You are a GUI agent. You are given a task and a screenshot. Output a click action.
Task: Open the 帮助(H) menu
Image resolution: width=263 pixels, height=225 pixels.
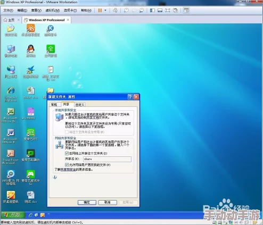click(x=86, y=11)
